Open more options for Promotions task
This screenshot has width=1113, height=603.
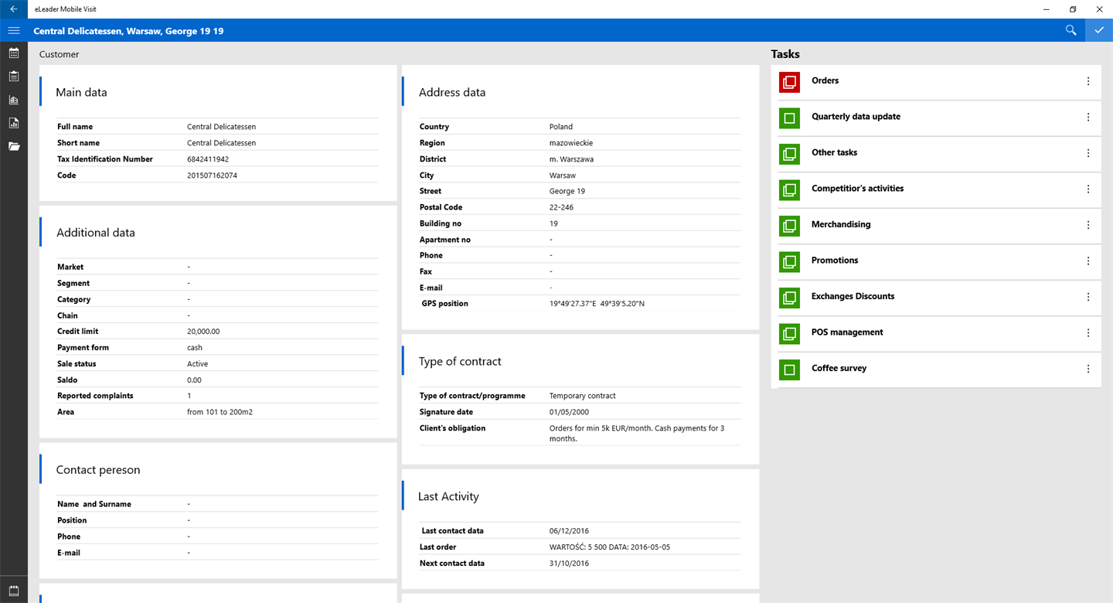[1088, 261]
